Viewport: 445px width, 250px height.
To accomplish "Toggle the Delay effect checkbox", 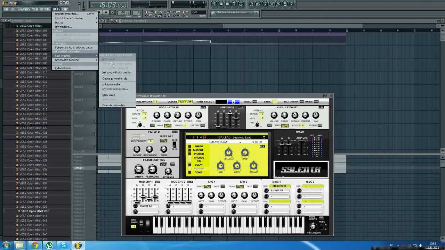I will [189, 165].
